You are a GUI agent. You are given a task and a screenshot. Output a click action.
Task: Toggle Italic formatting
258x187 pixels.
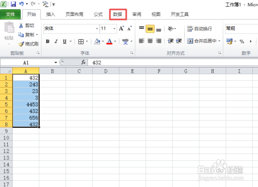point(56,41)
